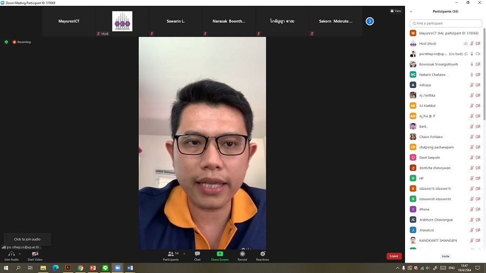Select participant Davit Sanpote

pos(446,158)
